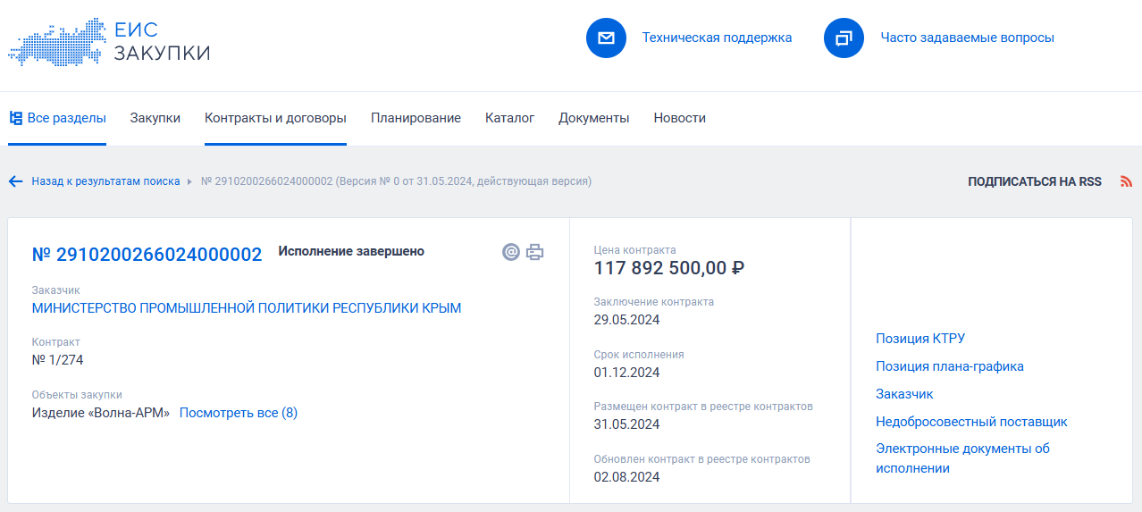
Task: Expand «Посмотреть все (8)» purchase objects
Action: click(239, 413)
